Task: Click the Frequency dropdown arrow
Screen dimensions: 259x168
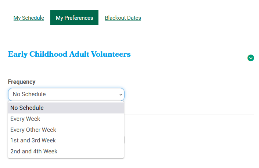Action: tap(120, 94)
